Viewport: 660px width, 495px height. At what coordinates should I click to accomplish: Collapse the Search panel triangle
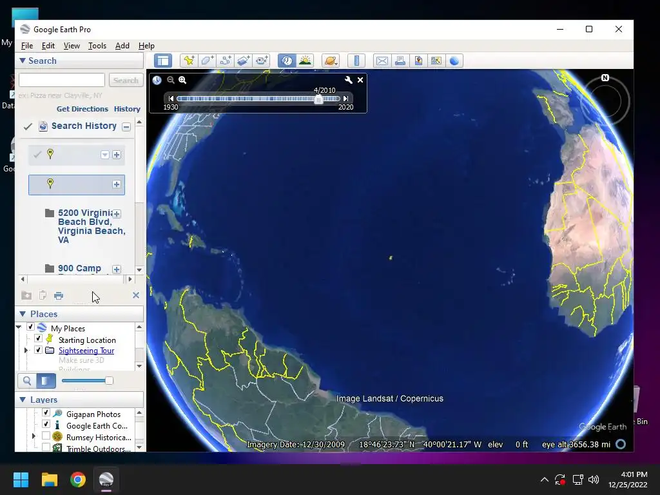pos(23,61)
